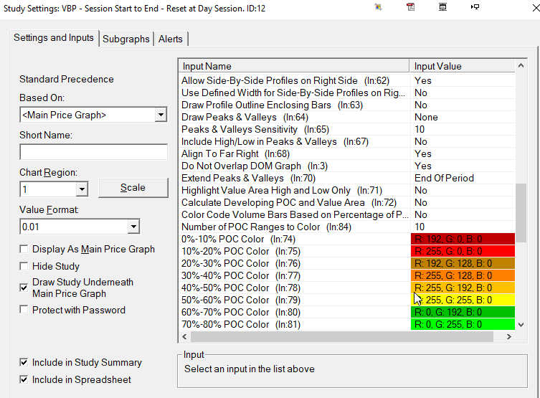Click the vertical scrollbar thumb of inputs list
Image resolution: width=540 pixels, height=398 pixels.
coord(521,213)
